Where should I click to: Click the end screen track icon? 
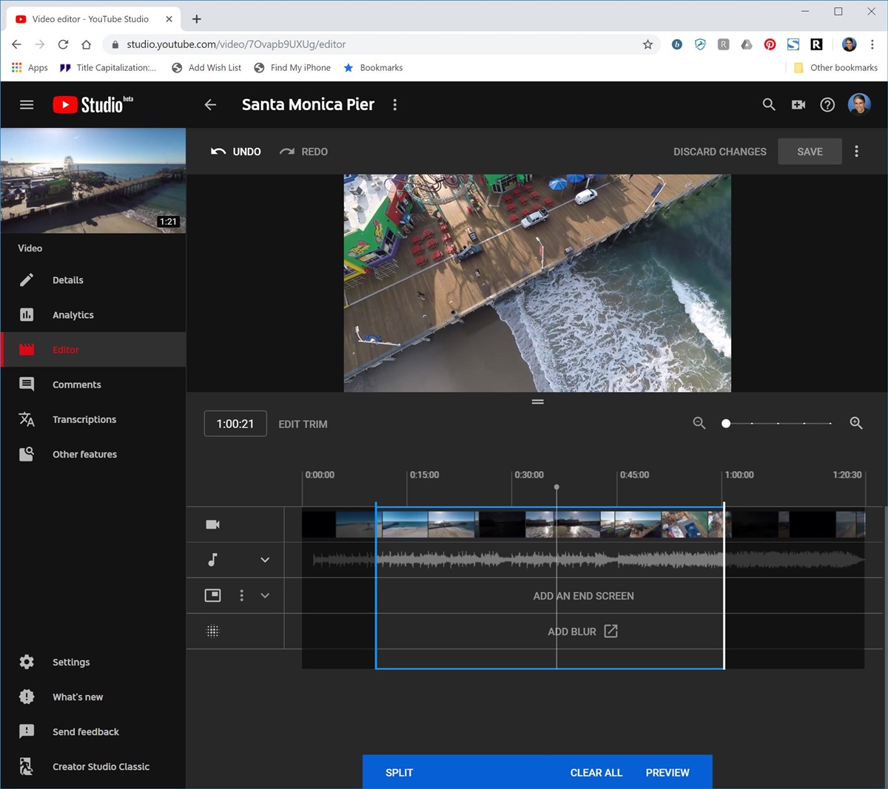pos(212,595)
